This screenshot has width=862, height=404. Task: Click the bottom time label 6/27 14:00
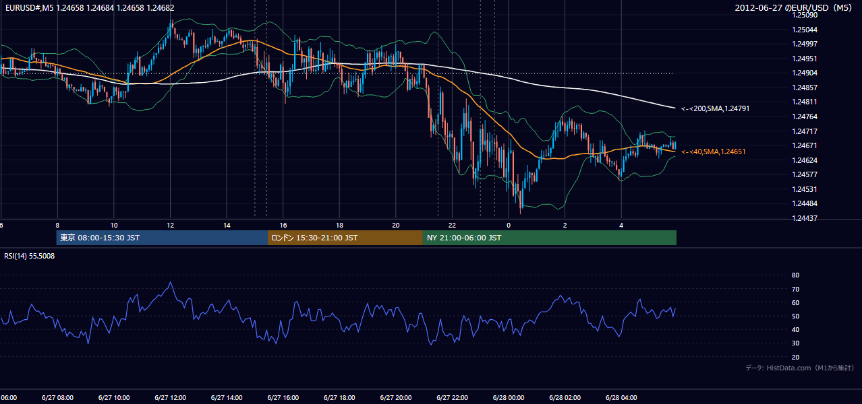pyautogui.click(x=227, y=397)
